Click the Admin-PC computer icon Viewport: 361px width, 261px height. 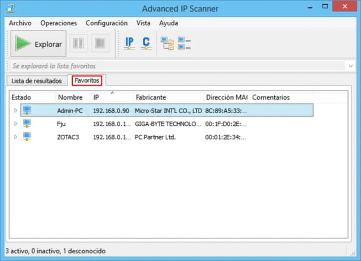pos(27,110)
